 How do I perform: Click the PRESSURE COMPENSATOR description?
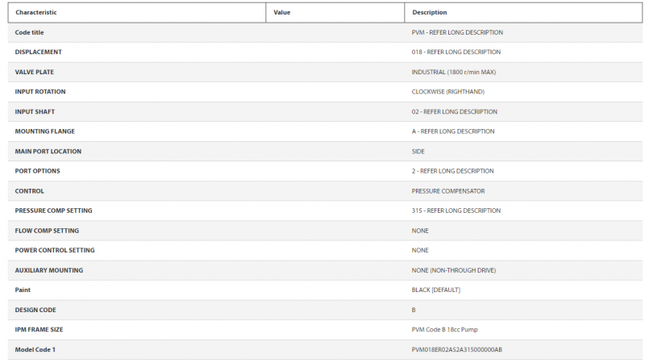point(447,191)
